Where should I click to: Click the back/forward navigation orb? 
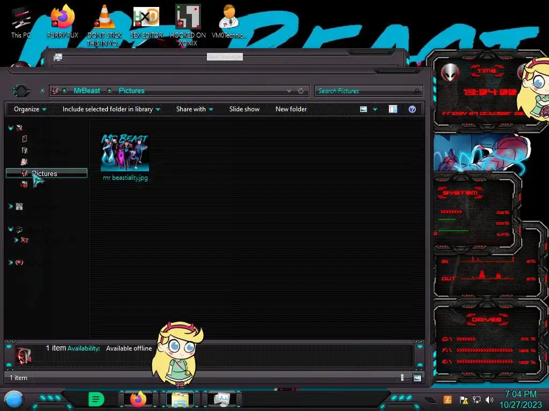point(21,91)
